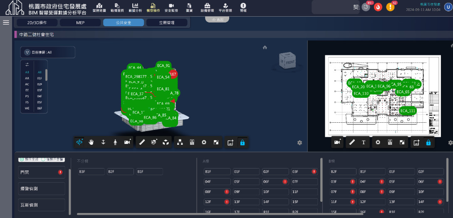453x218 pixels.
Task: Click the explode model cube tool
Action: [166, 142]
